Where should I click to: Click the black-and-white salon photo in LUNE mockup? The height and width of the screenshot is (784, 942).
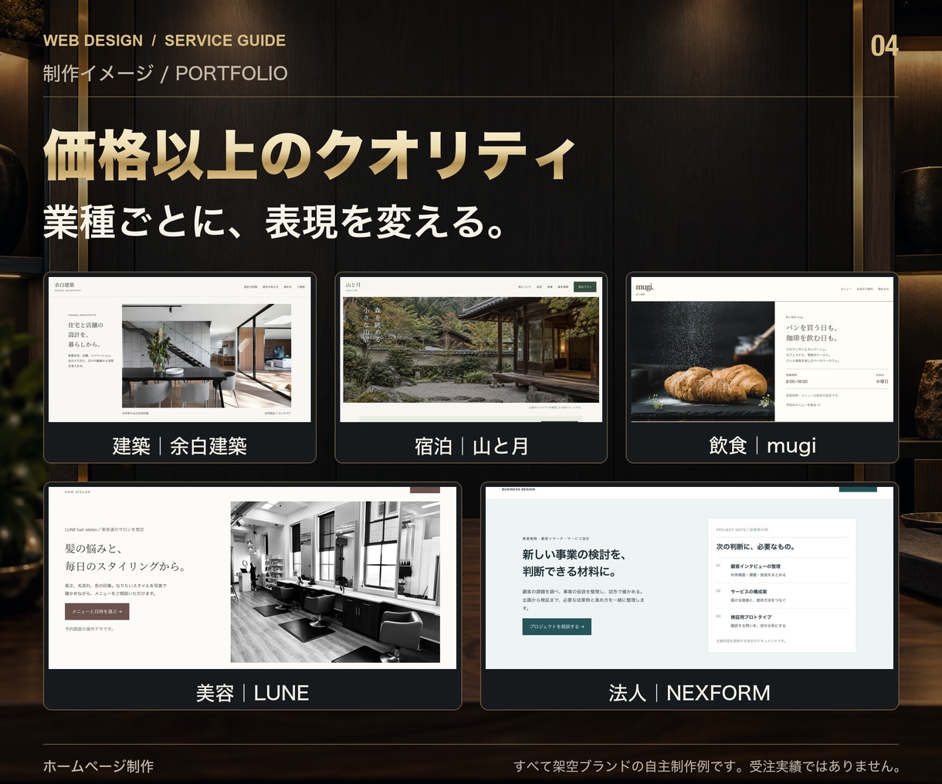pyautogui.click(x=335, y=582)
